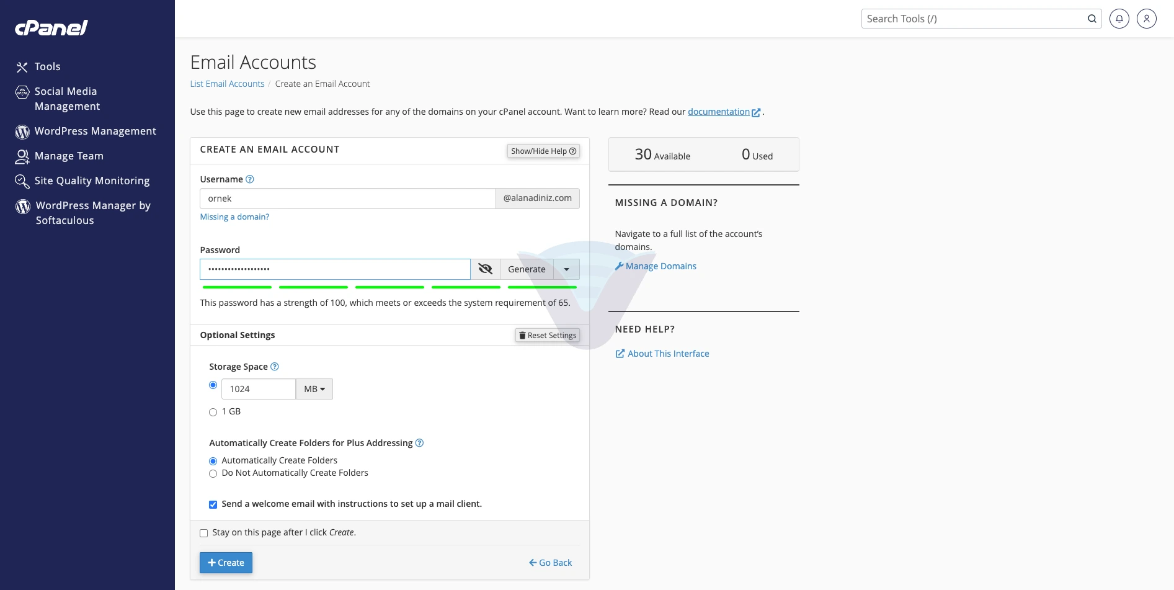Screen dimensions: 1174x590
Task: Click Show/Hide Help button
Action: pos(543,151)
